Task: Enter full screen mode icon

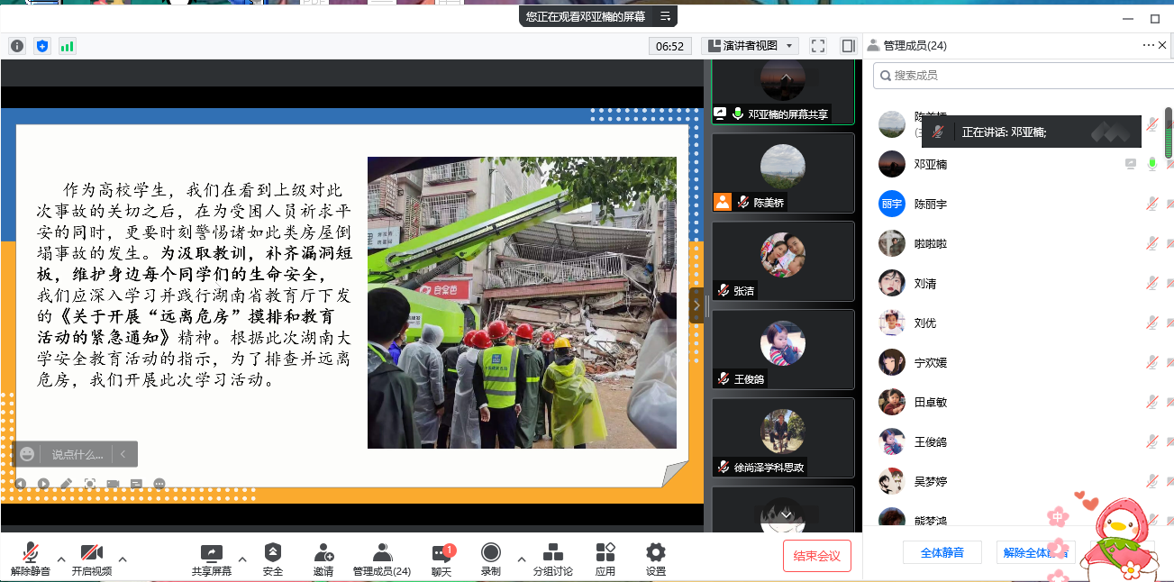Action: point(818,46)
